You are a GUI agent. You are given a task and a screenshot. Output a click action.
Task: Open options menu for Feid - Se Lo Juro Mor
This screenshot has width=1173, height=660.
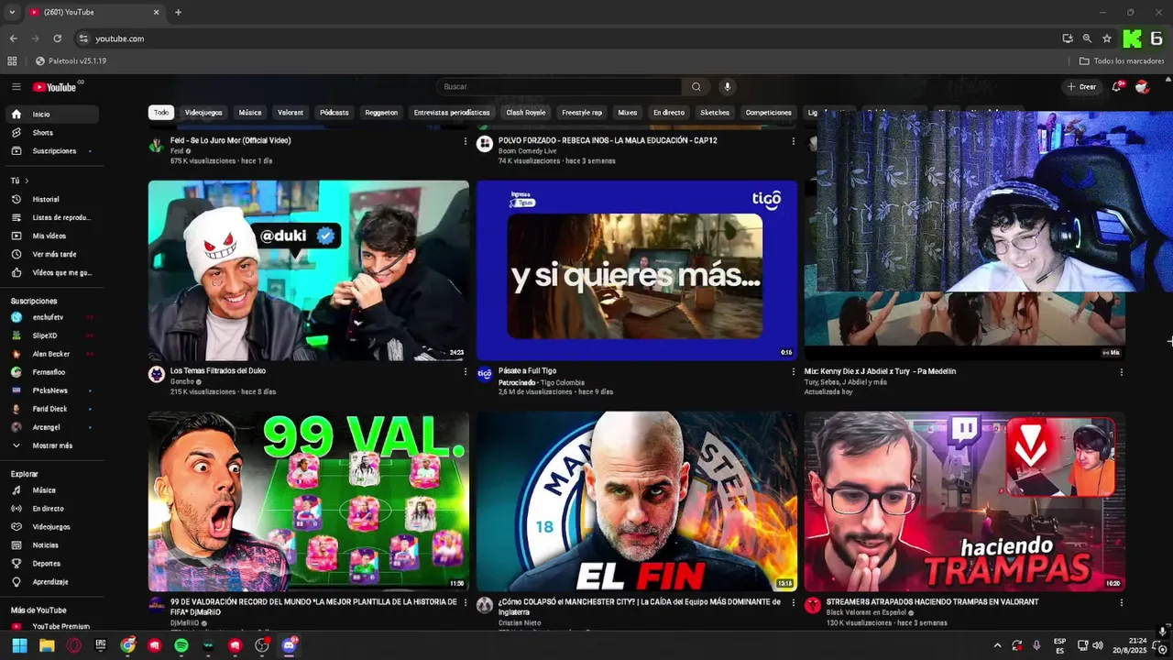tap(466, 142)
